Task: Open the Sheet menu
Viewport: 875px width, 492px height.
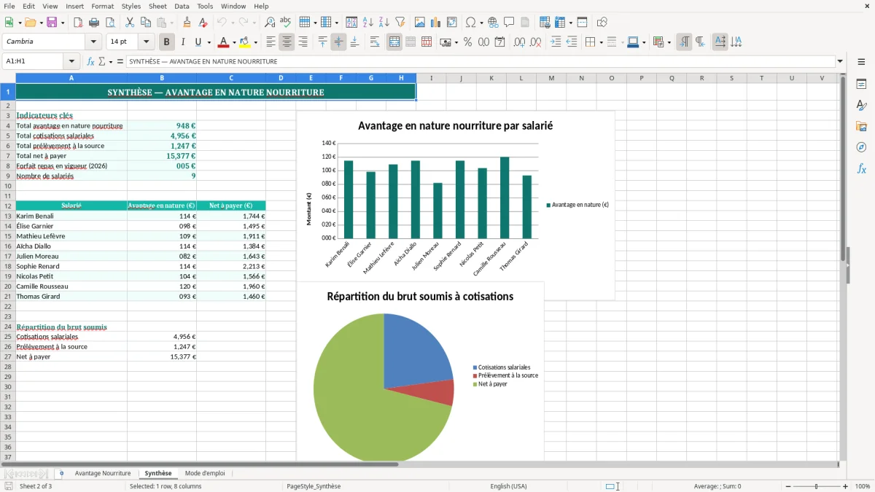Action: (x=157, y=6)
